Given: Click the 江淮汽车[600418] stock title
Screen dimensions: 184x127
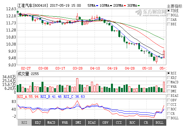Looking at the screenshot, I should click(x=33, y=5).
